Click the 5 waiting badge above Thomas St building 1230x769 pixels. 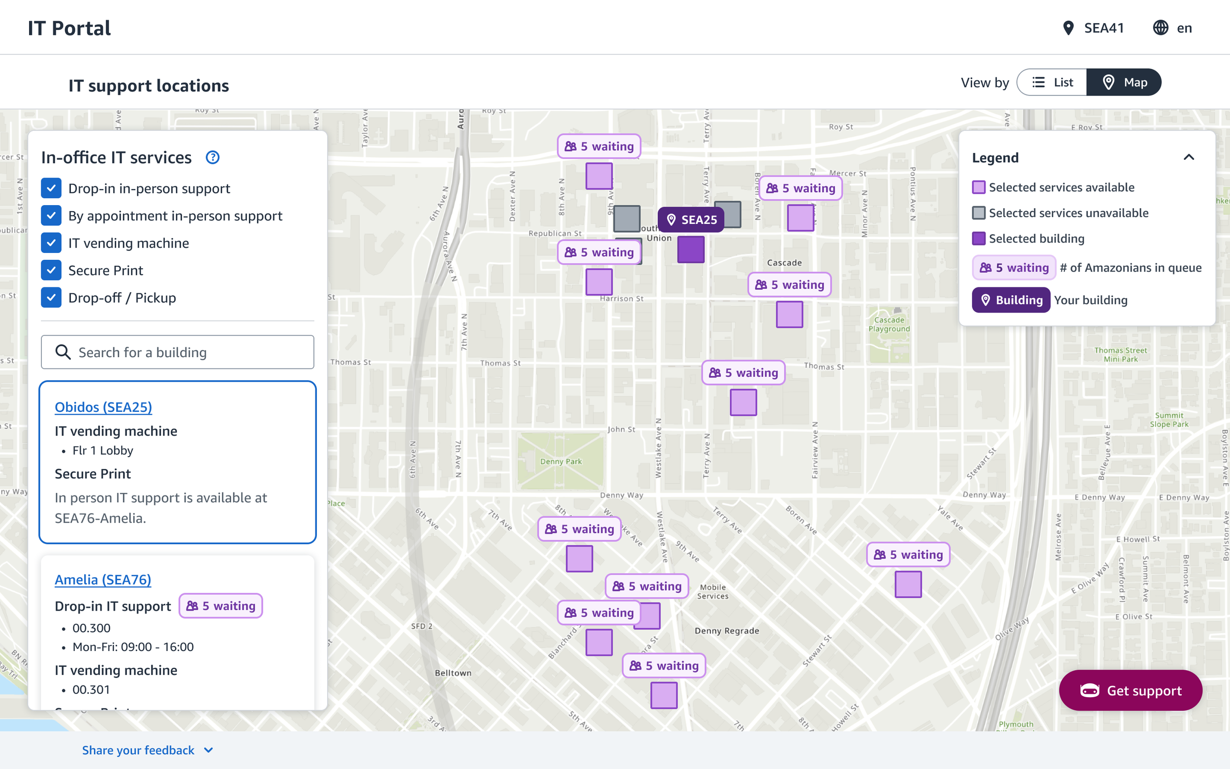[x=743, y=373]
